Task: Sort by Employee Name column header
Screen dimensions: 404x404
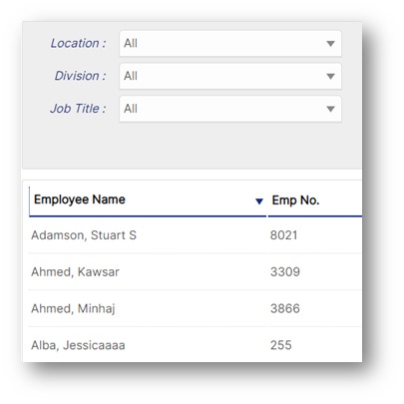Action: click(80, 200)
